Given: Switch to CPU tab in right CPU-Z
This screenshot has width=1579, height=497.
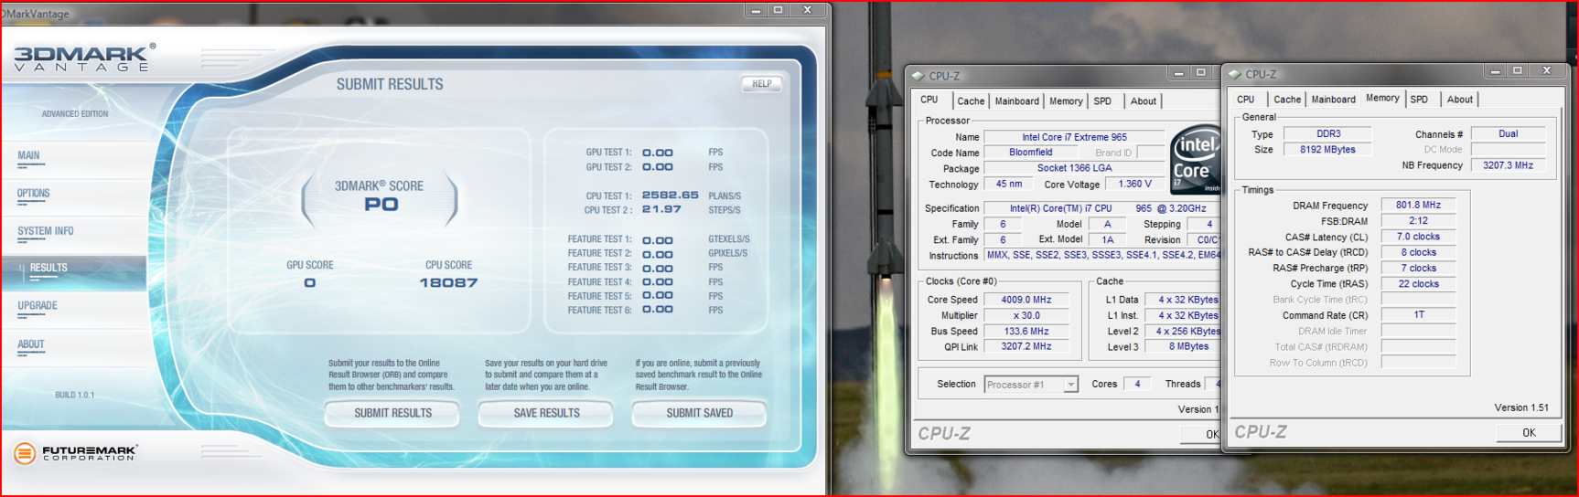Looking at the screenshot, I should [1246, 100].
